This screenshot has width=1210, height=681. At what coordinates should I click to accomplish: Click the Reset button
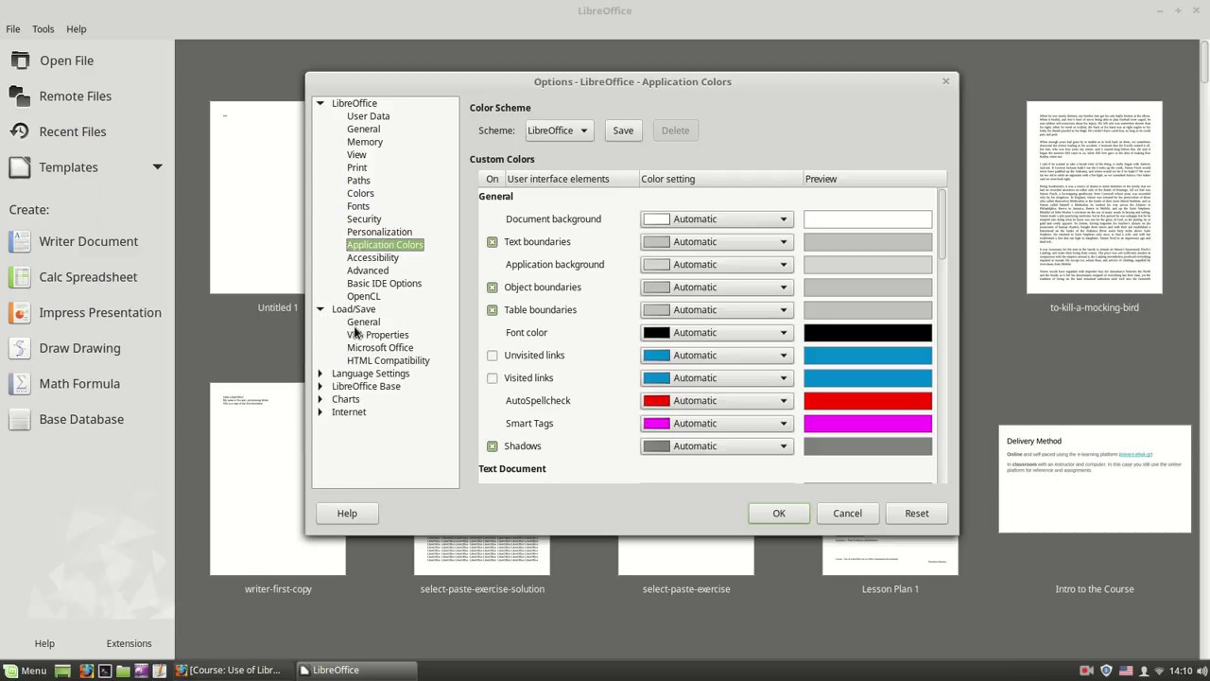point(916,514)
